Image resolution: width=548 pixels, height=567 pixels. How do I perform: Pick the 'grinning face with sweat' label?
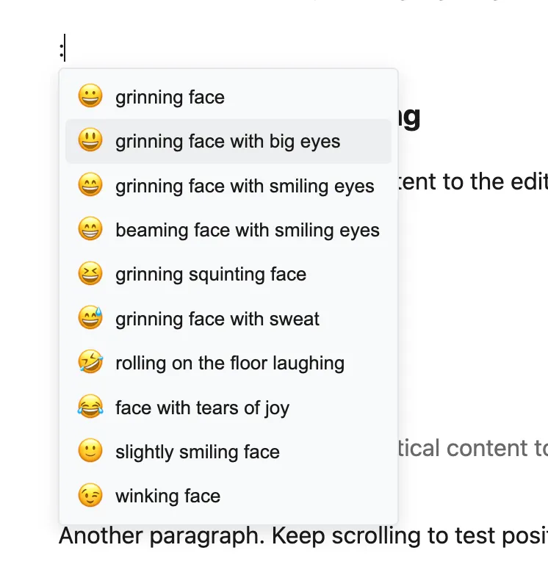[x=217, y=319]
